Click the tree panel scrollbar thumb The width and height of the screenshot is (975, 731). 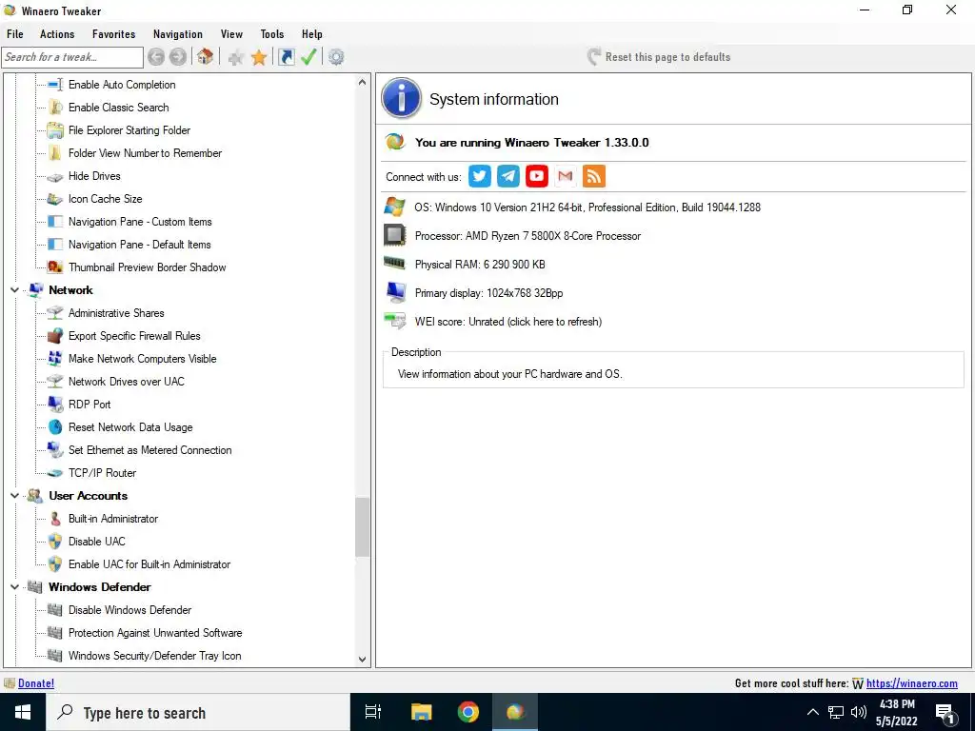tap(363, 526)
